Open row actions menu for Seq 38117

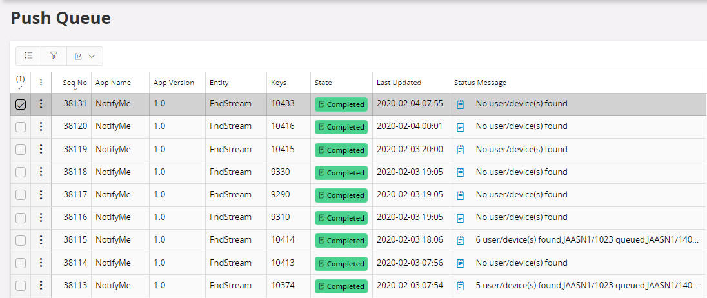41,195
